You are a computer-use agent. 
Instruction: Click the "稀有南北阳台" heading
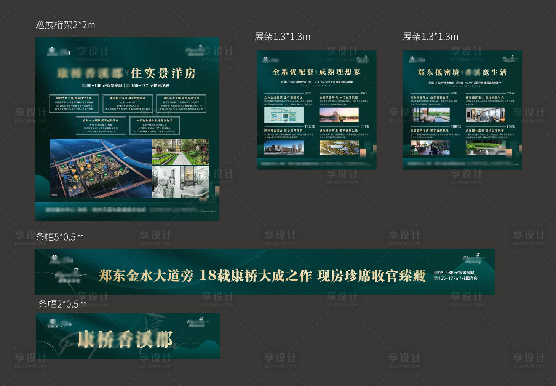(419, 98)
